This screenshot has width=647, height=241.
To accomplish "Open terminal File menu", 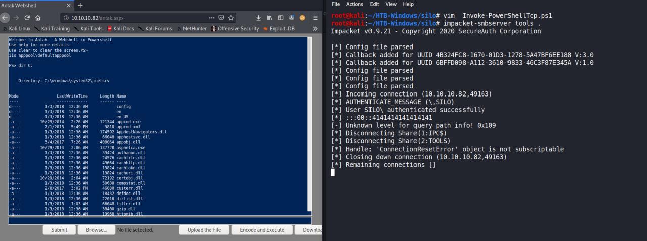I will (336, 4).
